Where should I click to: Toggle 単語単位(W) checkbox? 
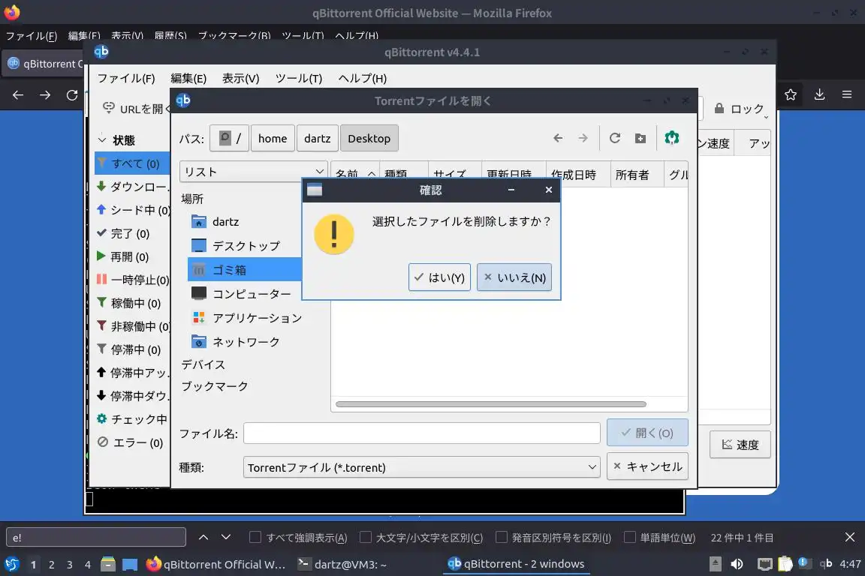pos(629,537)
